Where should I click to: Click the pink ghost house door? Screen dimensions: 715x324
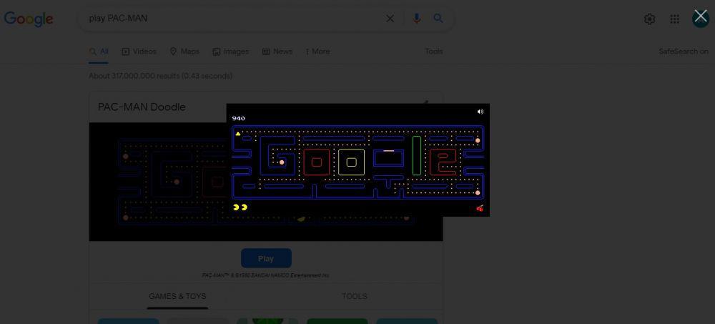388,151
